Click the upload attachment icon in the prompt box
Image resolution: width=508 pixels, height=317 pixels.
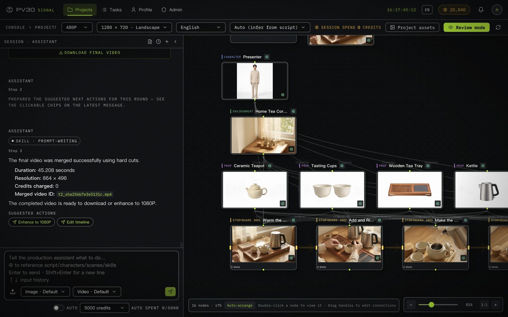click(x=13, y=292)
